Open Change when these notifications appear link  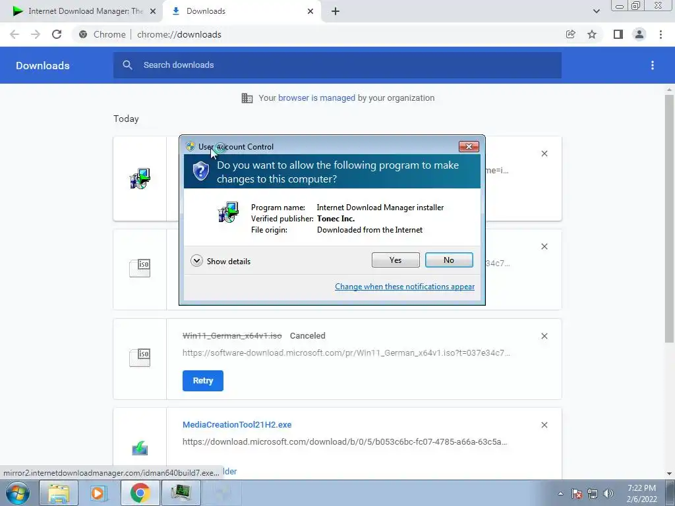click(405, 287)
